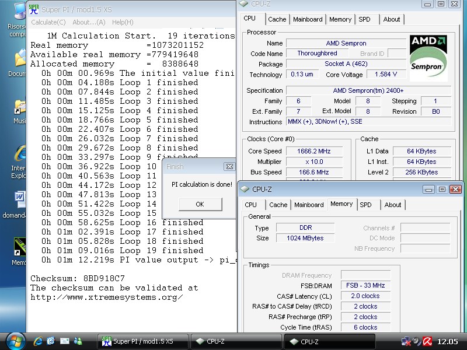Select Cache tab in lower CPU-Z window
This screenshot has height=350, width=467.
[x=278, y=205]
